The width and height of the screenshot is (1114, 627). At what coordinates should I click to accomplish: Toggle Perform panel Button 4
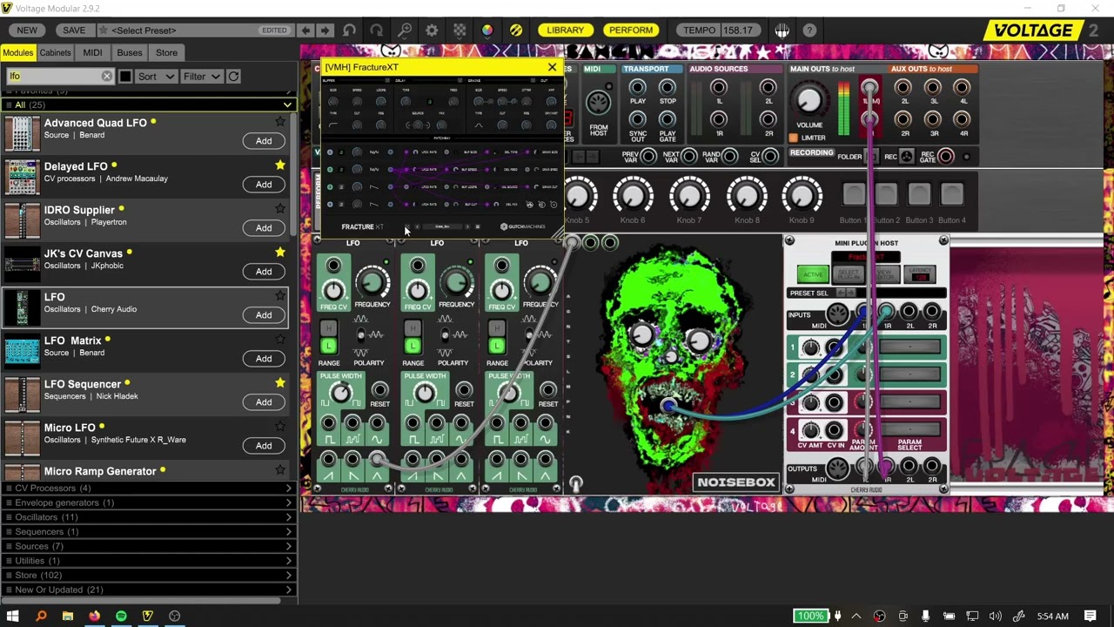tap(952, 193)
